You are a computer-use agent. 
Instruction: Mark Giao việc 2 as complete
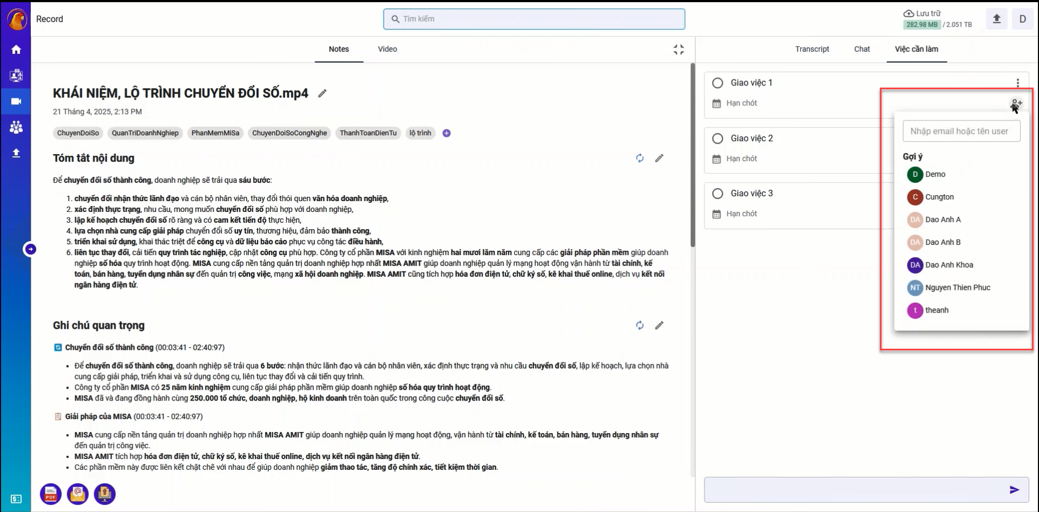click(718, 139)
